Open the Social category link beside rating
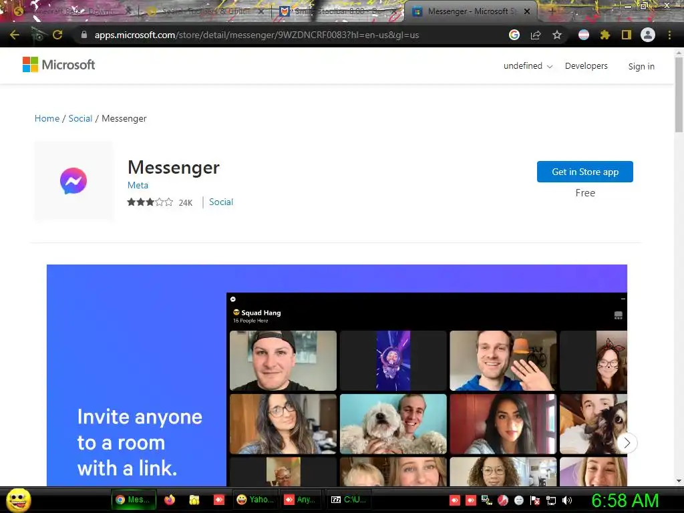 pyautogui.click(x=220, y=202)
